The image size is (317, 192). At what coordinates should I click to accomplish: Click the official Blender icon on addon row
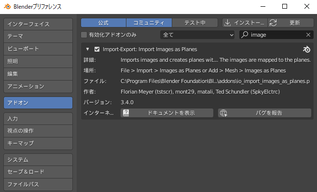[x=306, y=49]
